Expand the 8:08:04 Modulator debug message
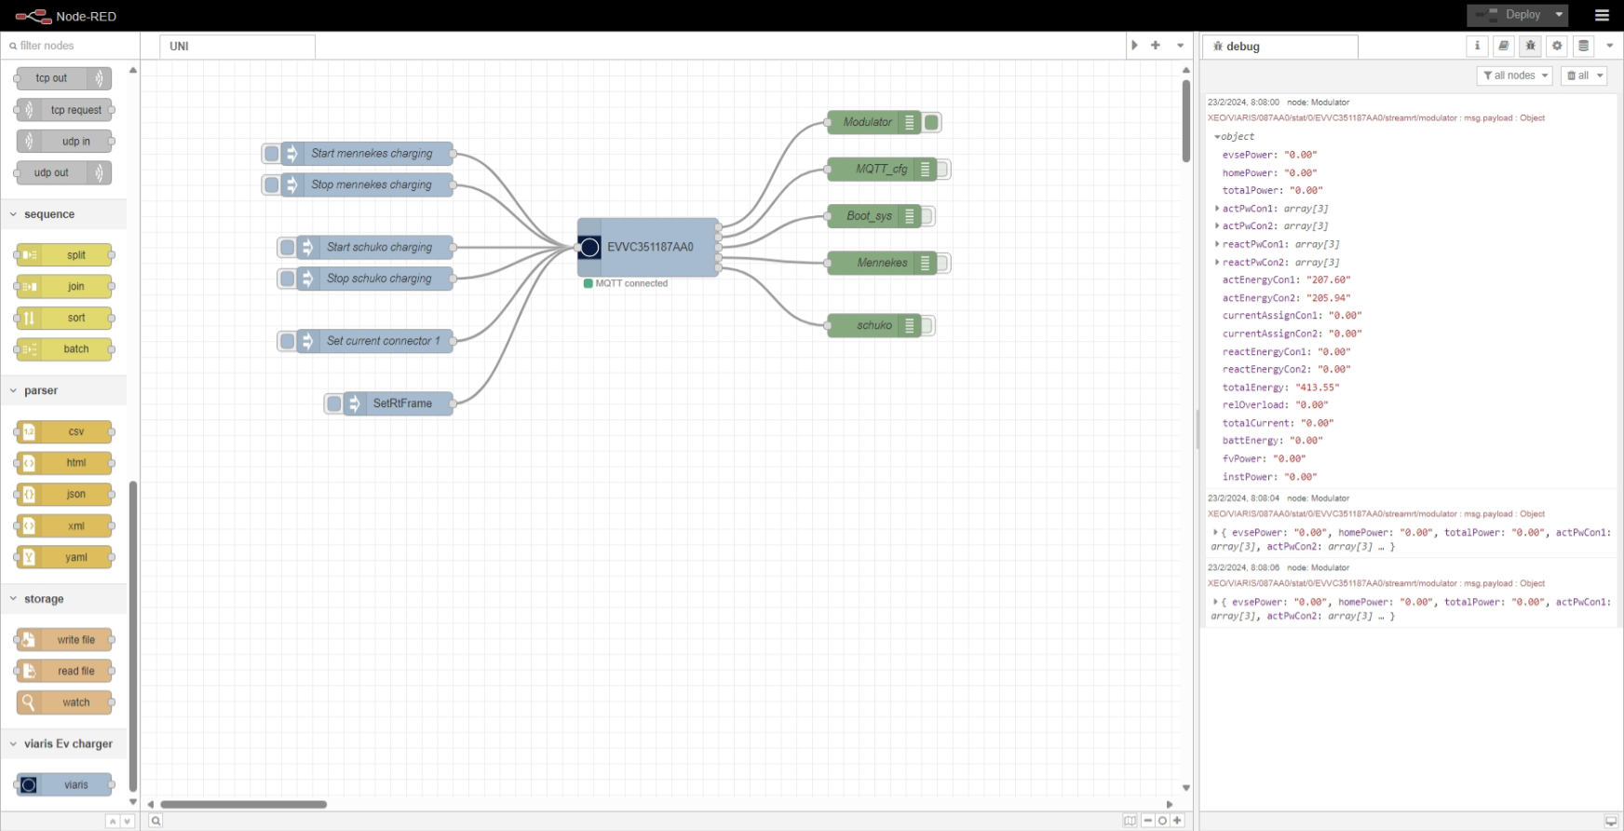The width and height of the screenshot is (1624, 831). coord(1215,533)
